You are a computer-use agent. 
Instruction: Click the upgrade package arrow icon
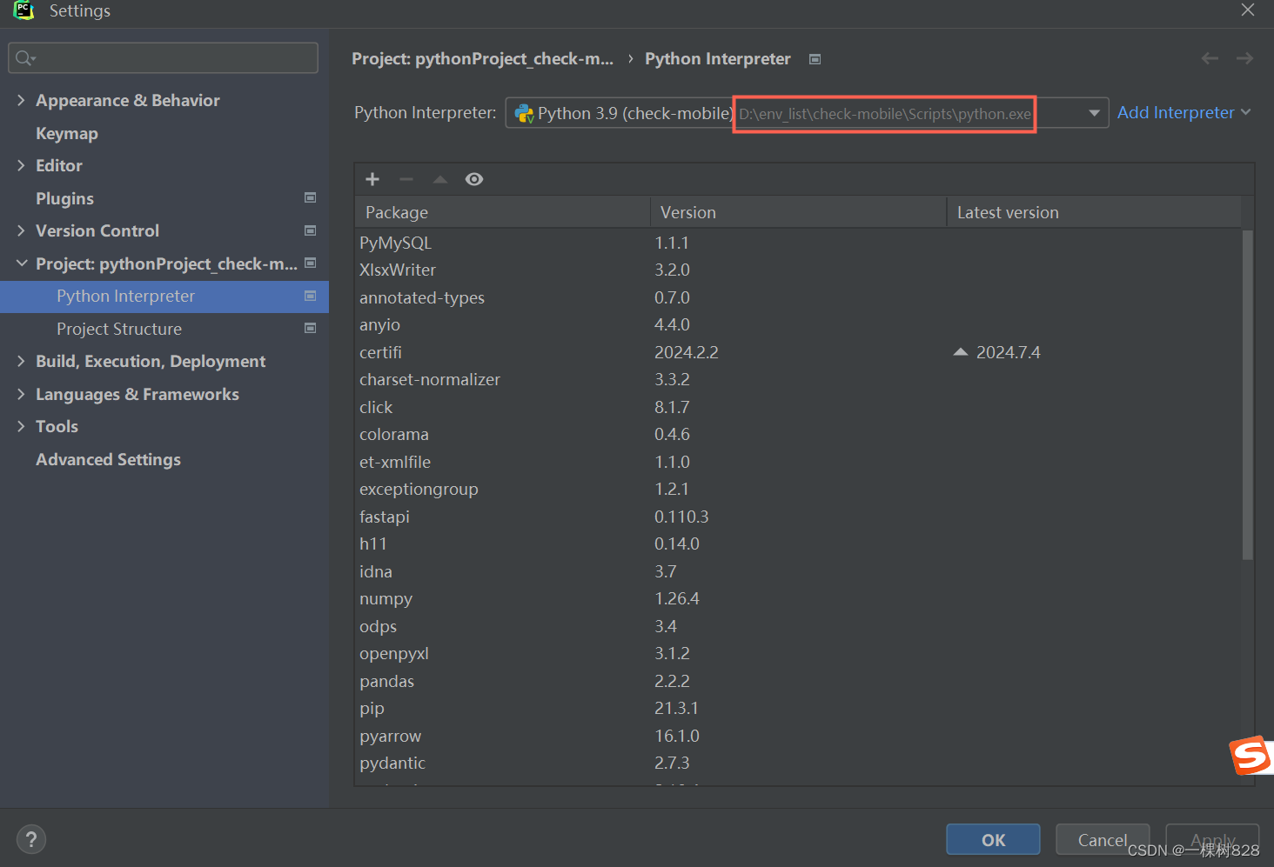pyautogui.click(x=440, y=179)
